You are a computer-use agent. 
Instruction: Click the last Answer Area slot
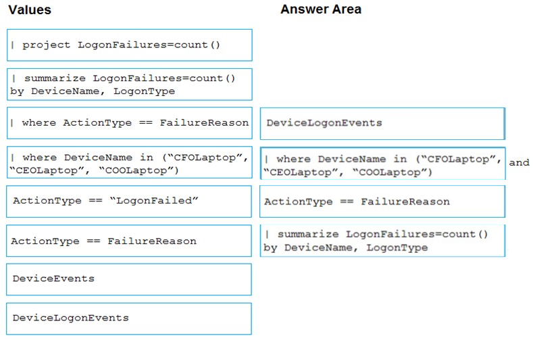pyautogui.click(x=382, y=241)
